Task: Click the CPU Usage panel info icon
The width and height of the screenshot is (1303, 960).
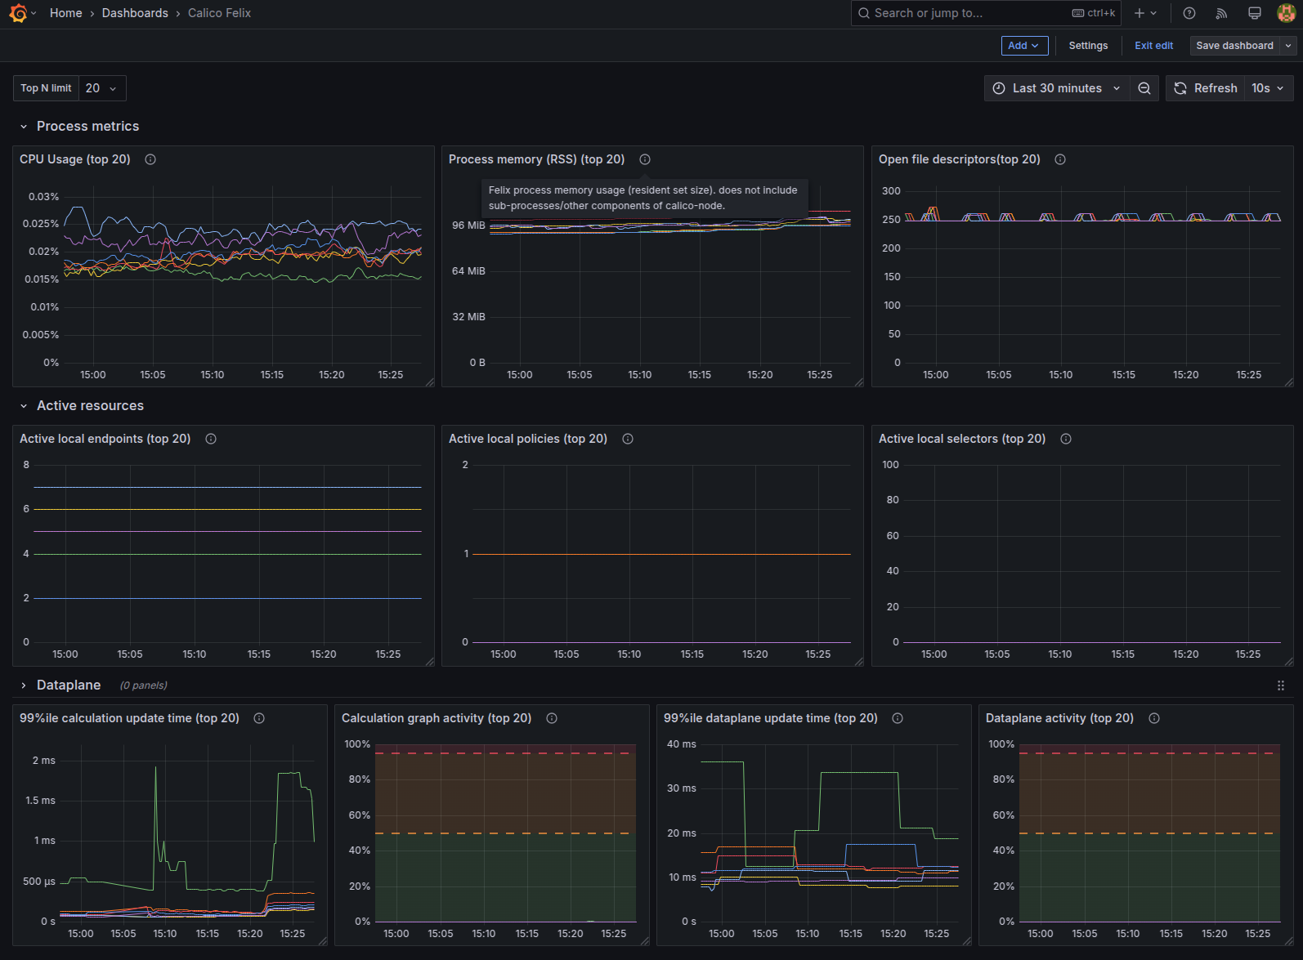Action: tap(150, 159)
